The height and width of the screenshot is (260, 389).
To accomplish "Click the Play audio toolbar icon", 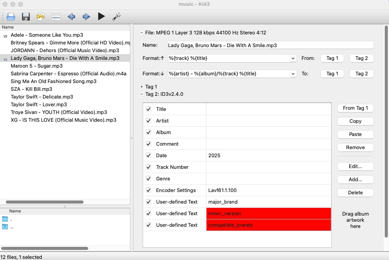I will tap(101, 16).
